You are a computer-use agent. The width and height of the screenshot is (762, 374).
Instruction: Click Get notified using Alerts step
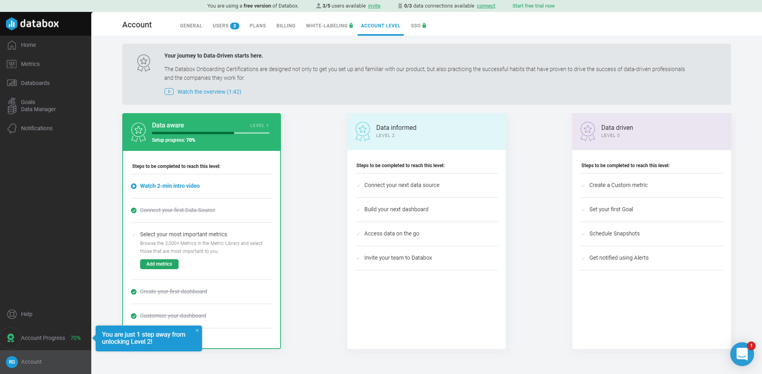point(619,258)
